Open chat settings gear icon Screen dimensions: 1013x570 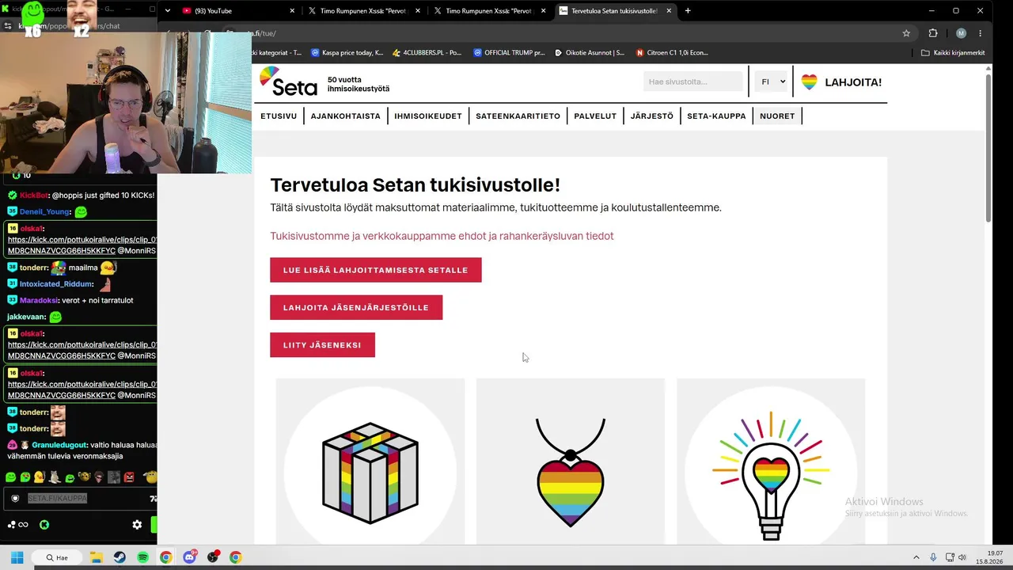point(137,525)
